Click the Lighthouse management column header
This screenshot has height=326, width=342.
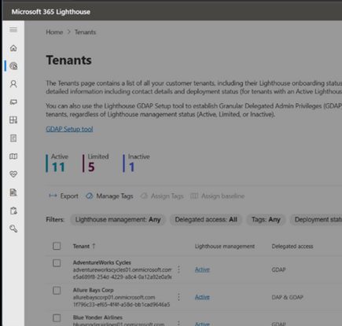[225, 246]
